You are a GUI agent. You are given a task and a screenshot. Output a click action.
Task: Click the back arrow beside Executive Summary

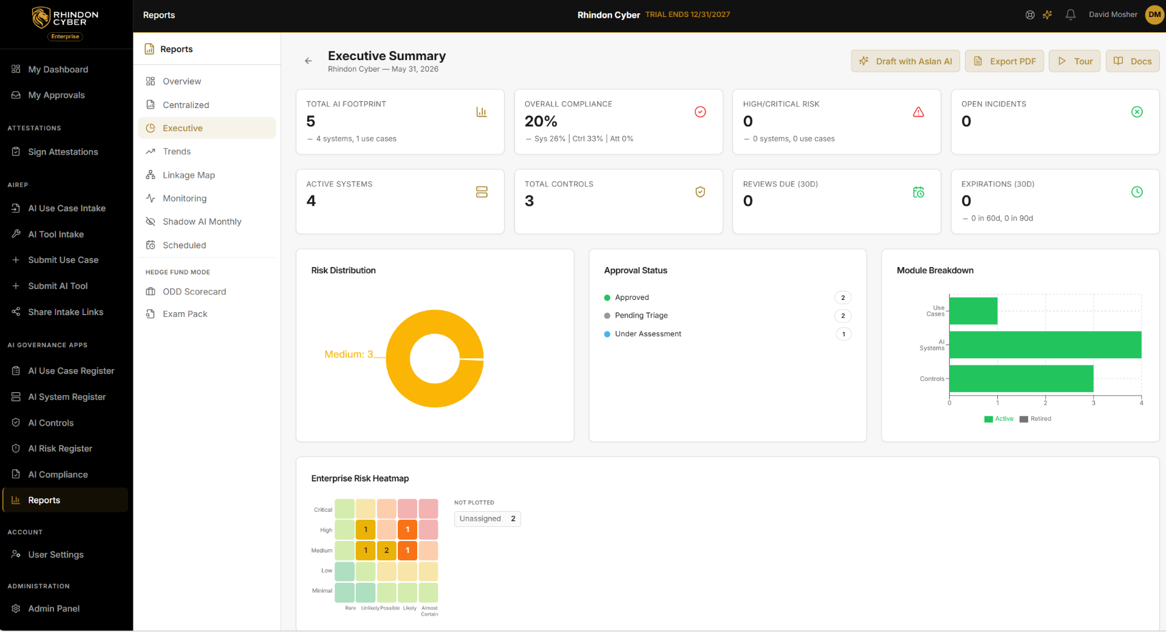point(309,61)
